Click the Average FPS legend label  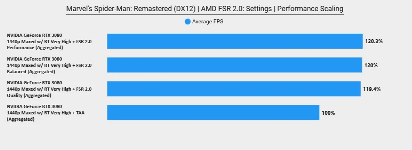click(207, 22)
